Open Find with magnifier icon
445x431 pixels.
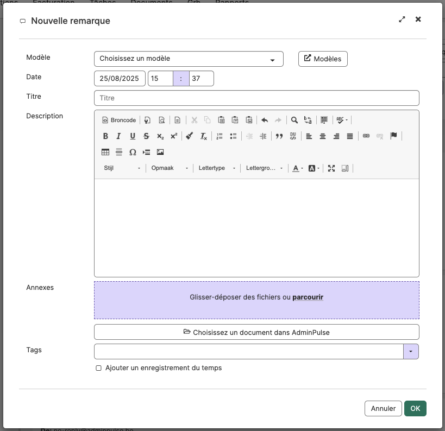coord(294,120)
